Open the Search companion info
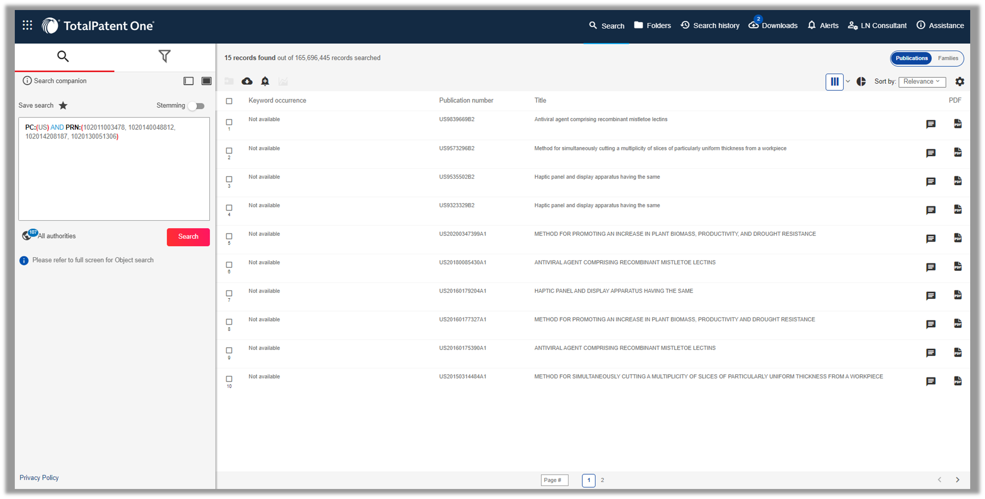985x499 pixels. coord(54,81)
